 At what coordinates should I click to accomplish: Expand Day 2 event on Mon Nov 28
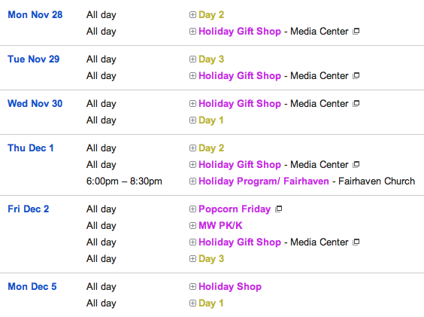192,14
